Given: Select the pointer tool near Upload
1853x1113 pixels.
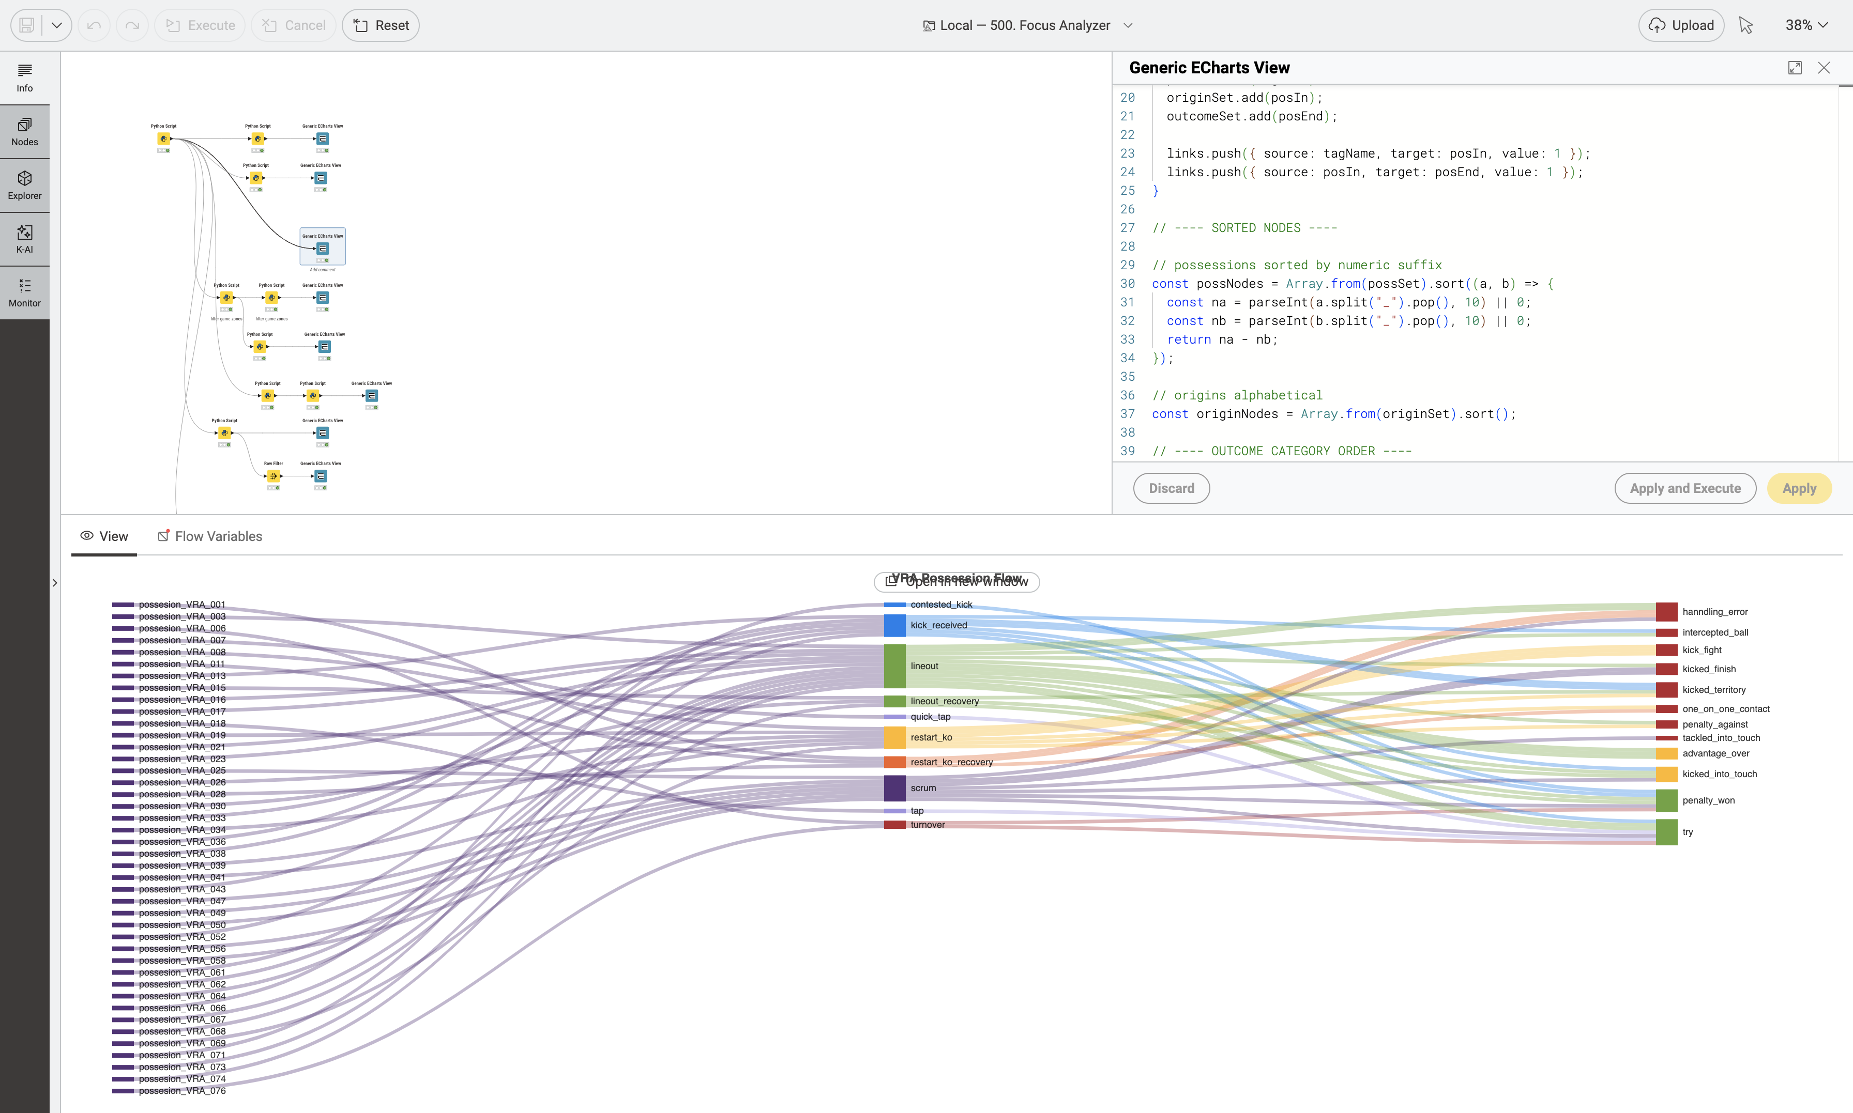Looking at the screenshot, I should click(1746, 25).
